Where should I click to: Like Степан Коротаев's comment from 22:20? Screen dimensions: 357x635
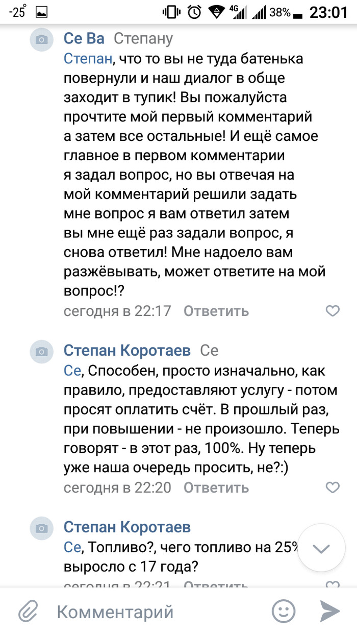[333, 487]
